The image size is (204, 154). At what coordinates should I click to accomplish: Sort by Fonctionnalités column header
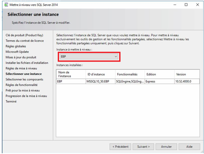point(130,74)
